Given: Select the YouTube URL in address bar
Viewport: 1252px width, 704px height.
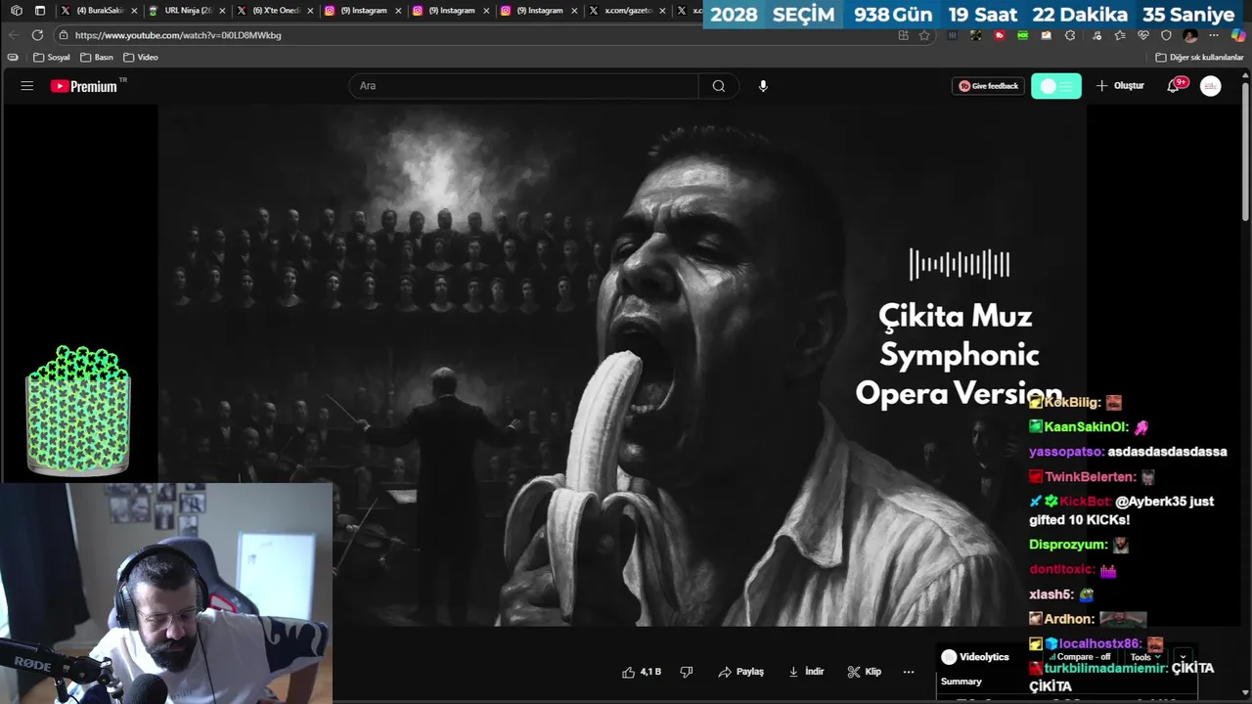Looking at the screenshot, I should tap(178, 35).
